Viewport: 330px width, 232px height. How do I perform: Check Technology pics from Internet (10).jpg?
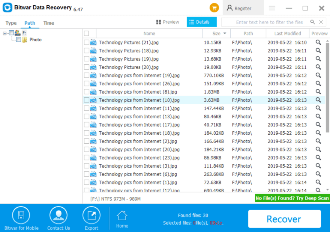(87, 100)
